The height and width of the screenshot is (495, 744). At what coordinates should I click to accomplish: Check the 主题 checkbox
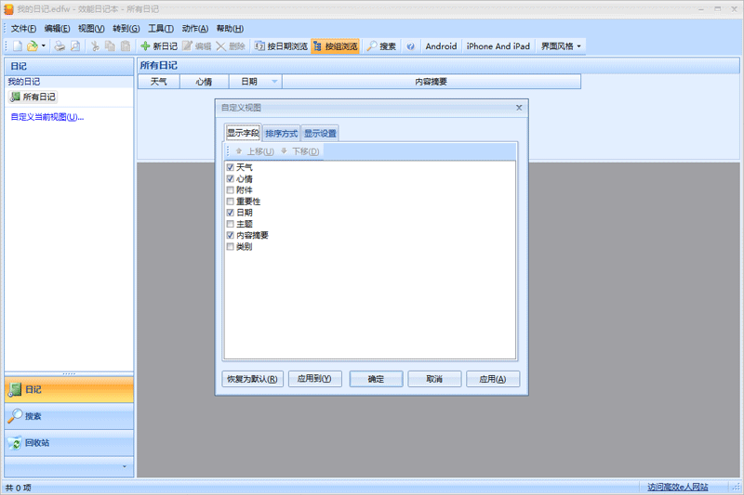pyautogui.click(x=230, y=224)
